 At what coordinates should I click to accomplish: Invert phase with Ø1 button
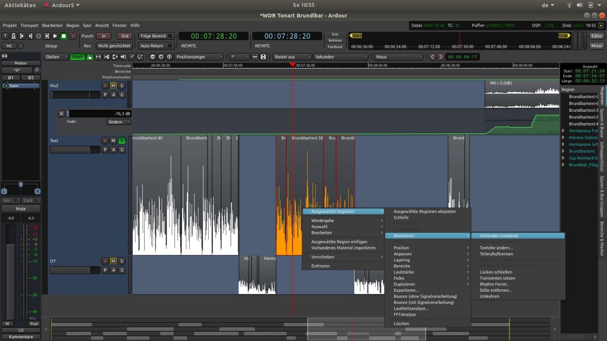(10, 77)
